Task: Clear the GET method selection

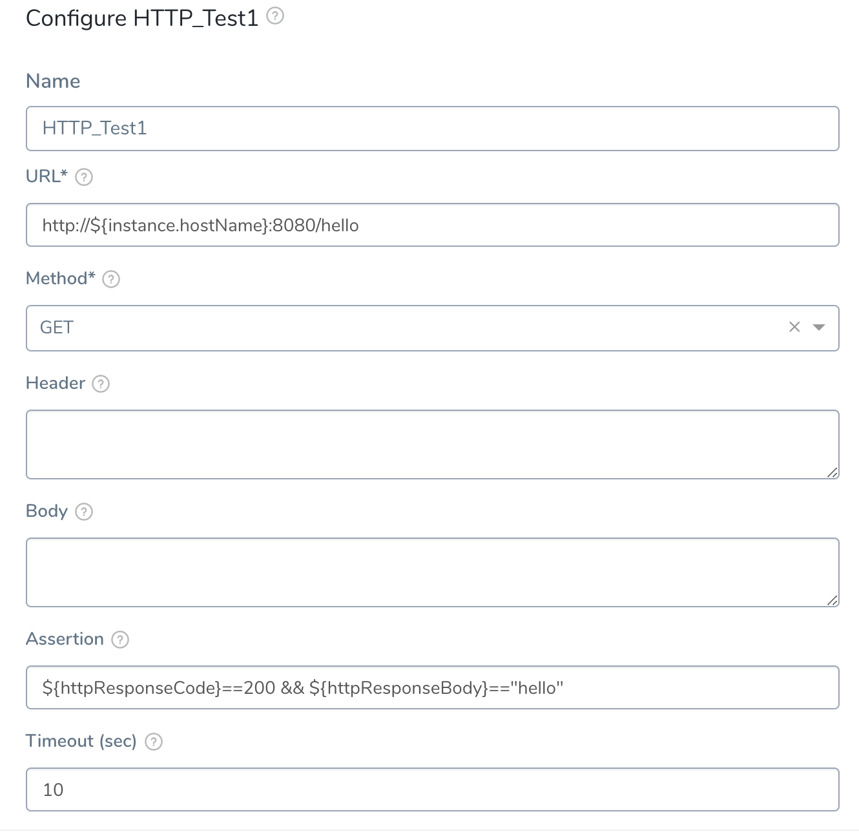Action: [x=794, y=328]
